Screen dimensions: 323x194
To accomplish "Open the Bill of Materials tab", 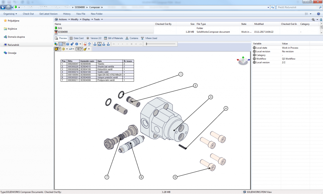I will click(115, 38).
